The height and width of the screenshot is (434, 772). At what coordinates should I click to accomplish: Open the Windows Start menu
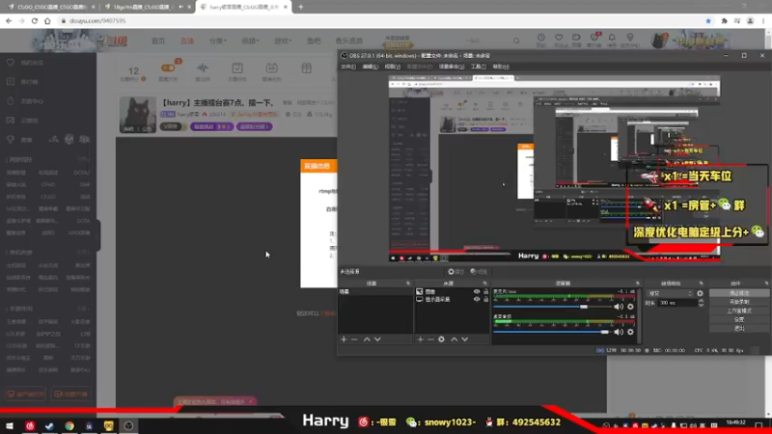coord(10,425)
